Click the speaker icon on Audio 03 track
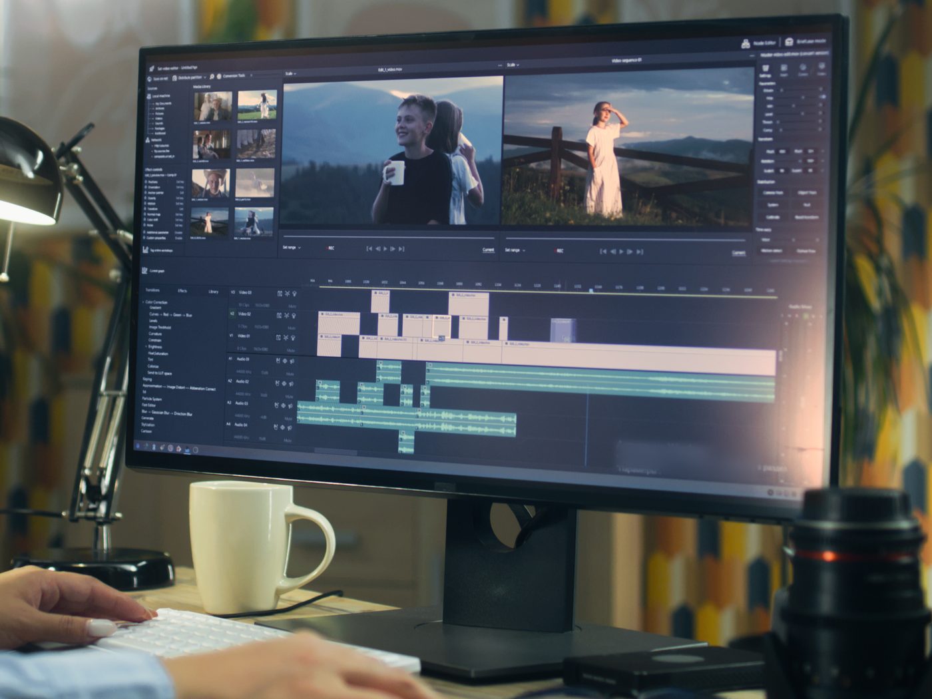 point(290,405)
